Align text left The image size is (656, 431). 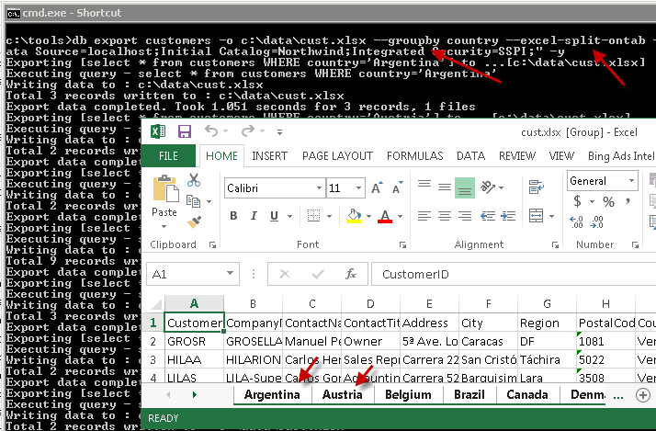[x=424, y=216]
